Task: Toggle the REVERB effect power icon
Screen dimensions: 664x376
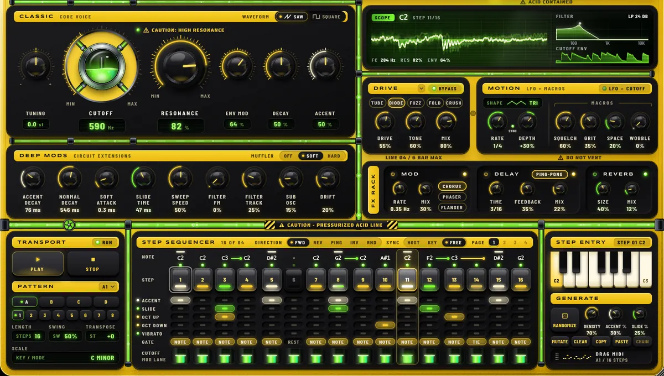Action: coord(595,174)
